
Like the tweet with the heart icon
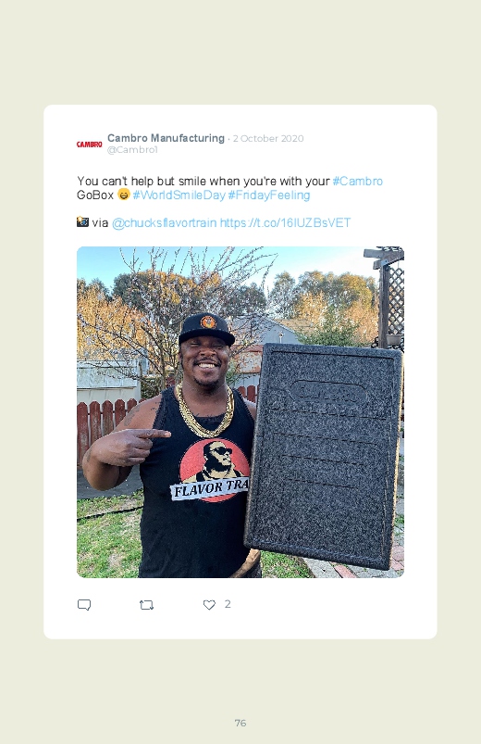[x=209, y=604]
